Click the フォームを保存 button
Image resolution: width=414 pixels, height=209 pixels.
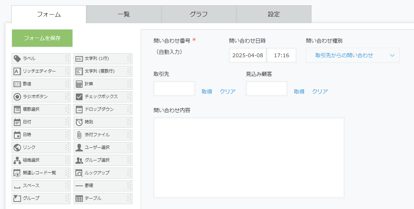42,38
